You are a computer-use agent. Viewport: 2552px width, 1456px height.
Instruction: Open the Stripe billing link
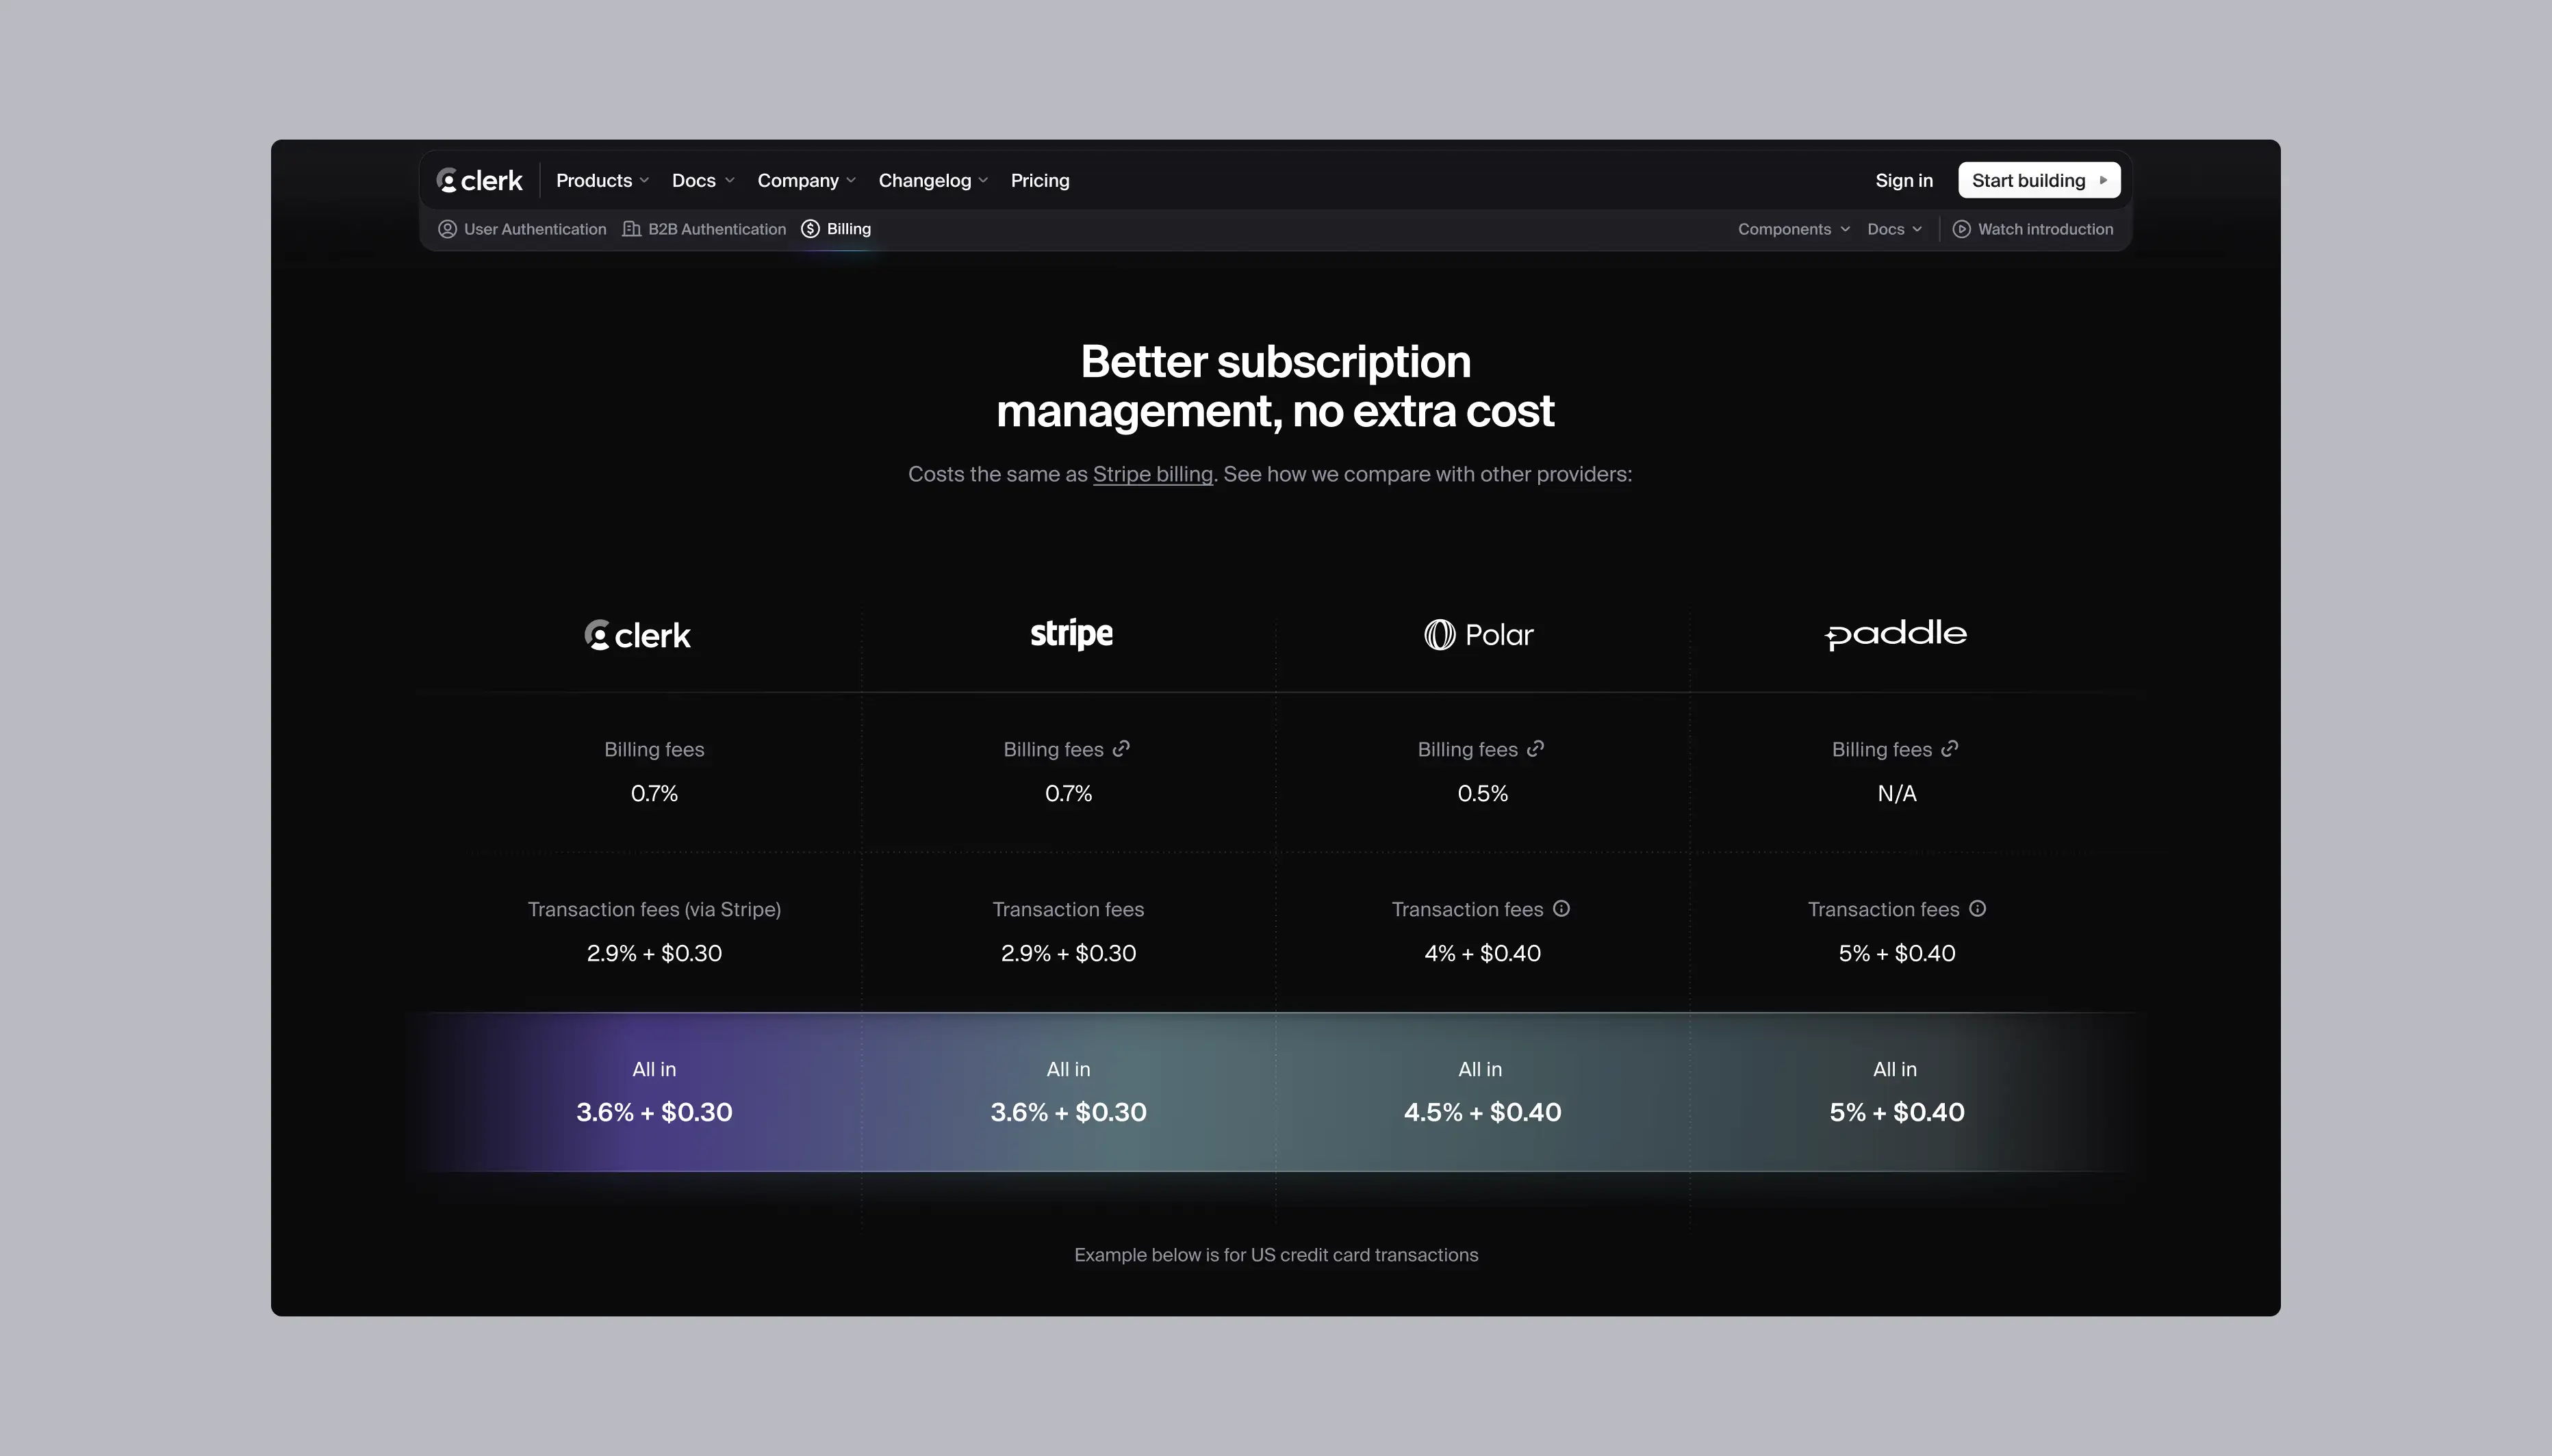click(1153, 474)
